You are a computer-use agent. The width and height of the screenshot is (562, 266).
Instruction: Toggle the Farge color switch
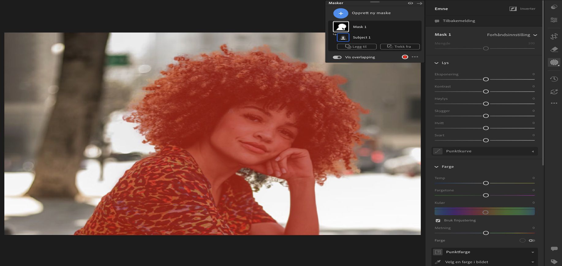(532, 241)
